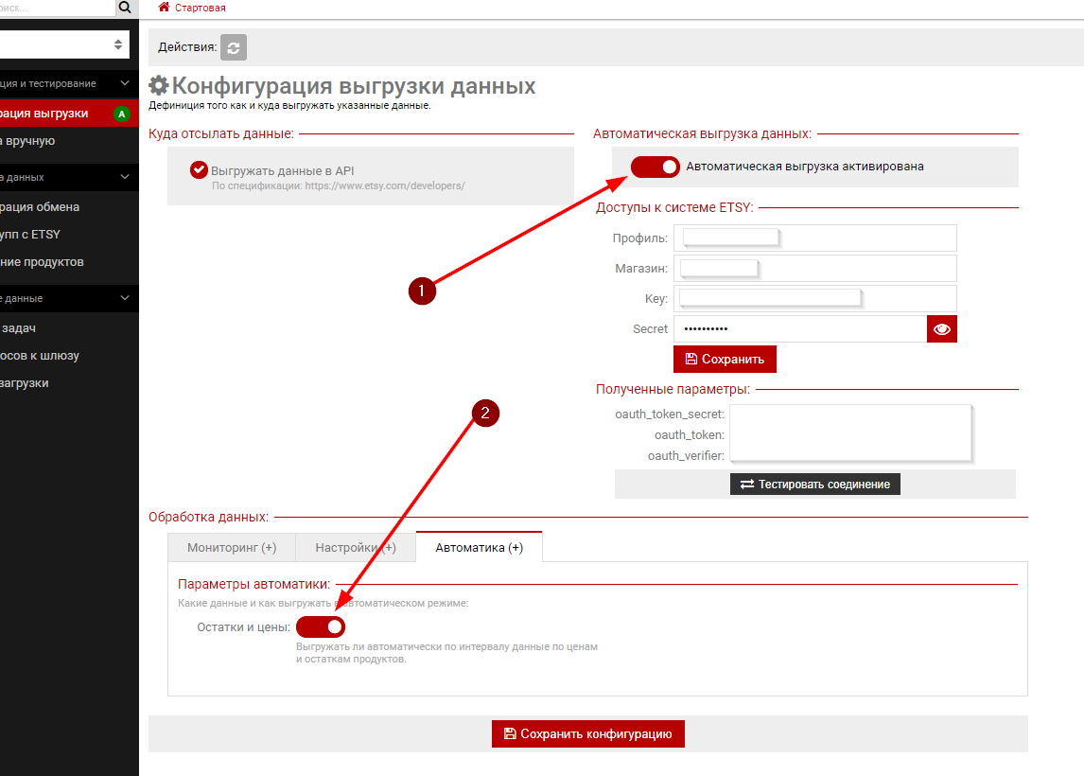This screenshot has width=1084, height=776.
Task: Click the gear icon beside page title
Action: 159,87
